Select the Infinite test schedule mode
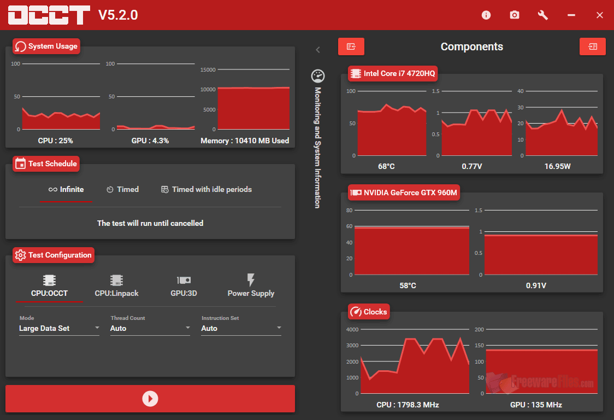The image size is (614, 420). coord(67,189)
